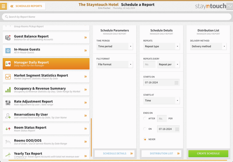Click the magnifier search icon
The image size is (233, 162).
click(x=6, y=17)
